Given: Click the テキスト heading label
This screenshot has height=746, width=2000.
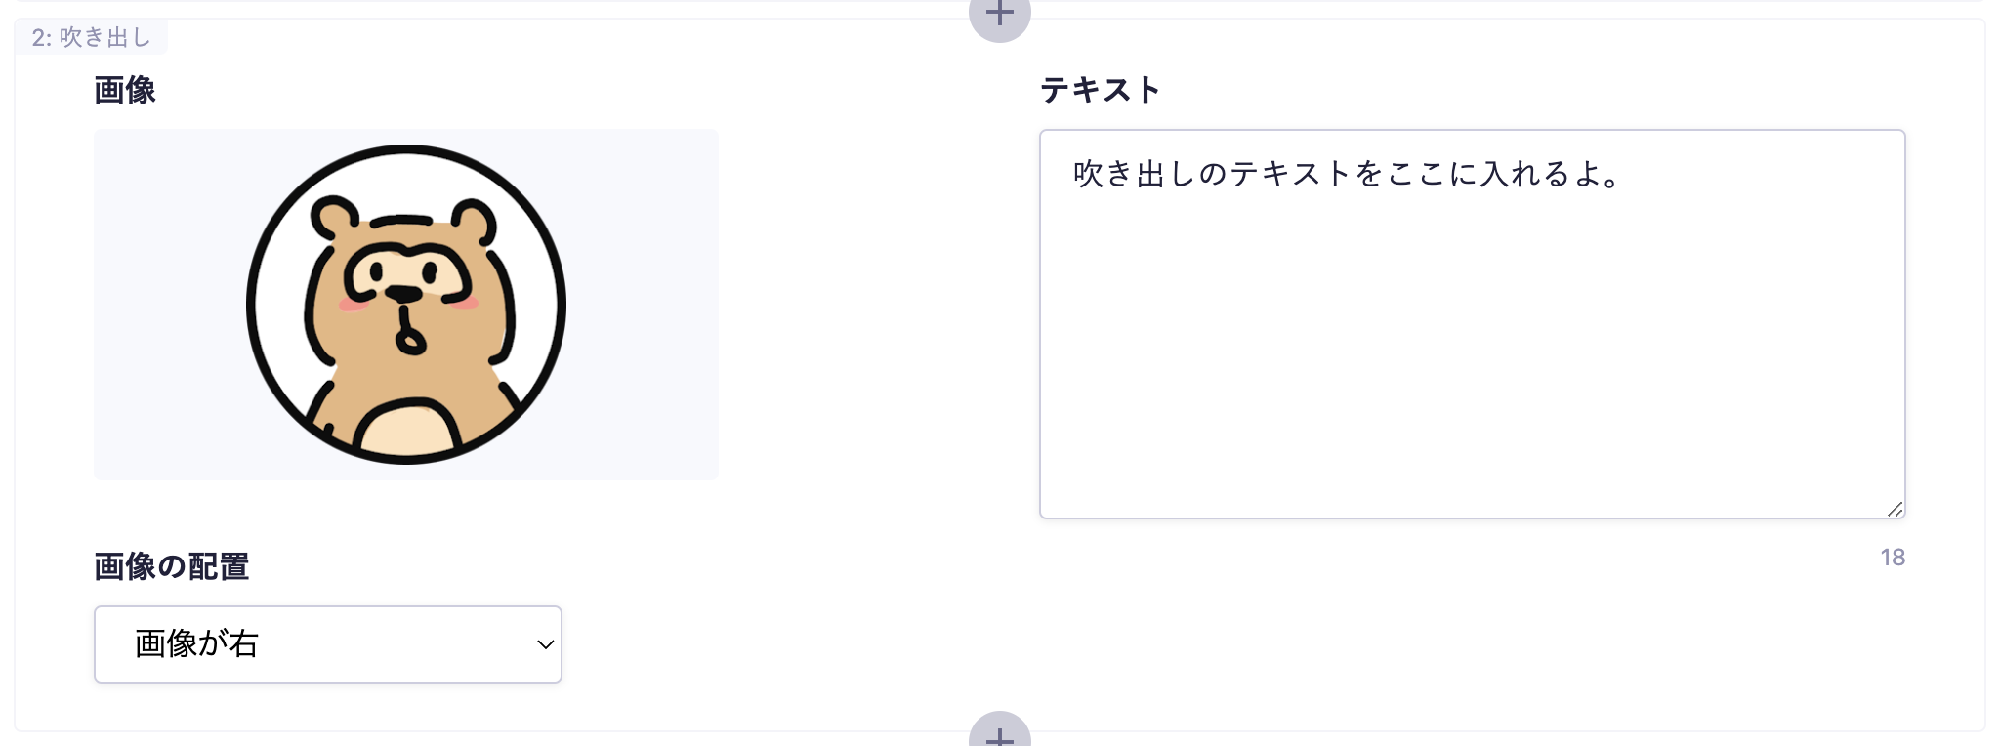Looking at the screenshot, I should pyautogui.click(x=1100, y=90).
